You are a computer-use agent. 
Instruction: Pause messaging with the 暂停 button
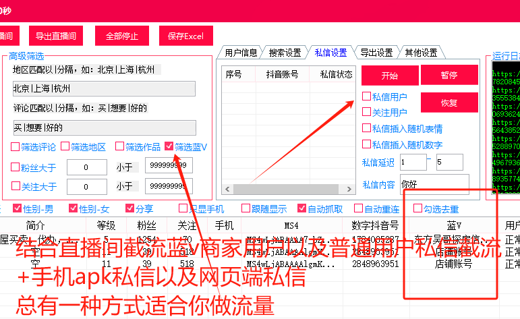[449, 76]
